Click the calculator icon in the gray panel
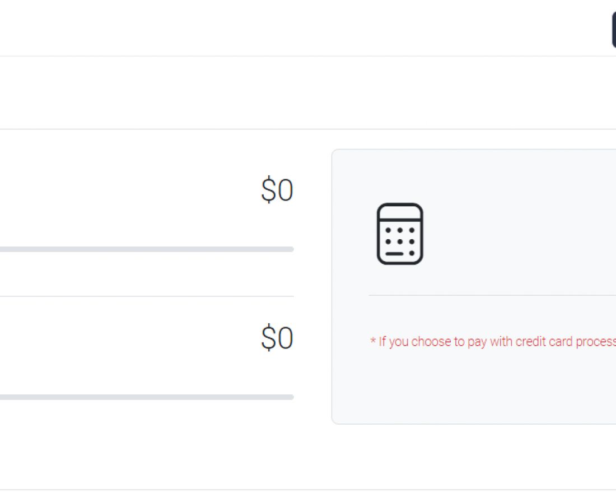The width and height of the screenshot is (616, 493). (399, 234)
